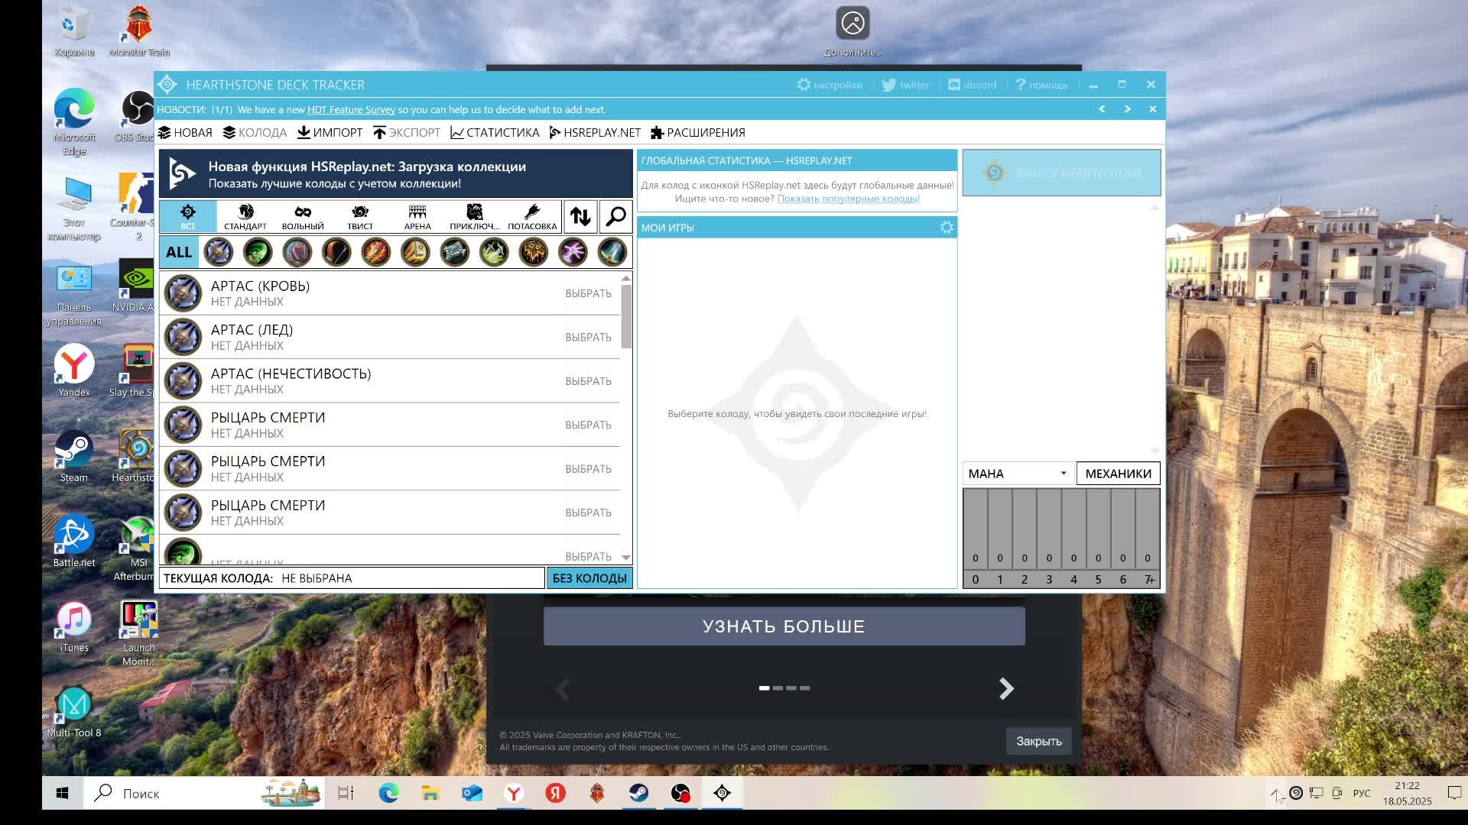Click Закрыть in background window
1468x825 pixels.
coord(1038,741)
